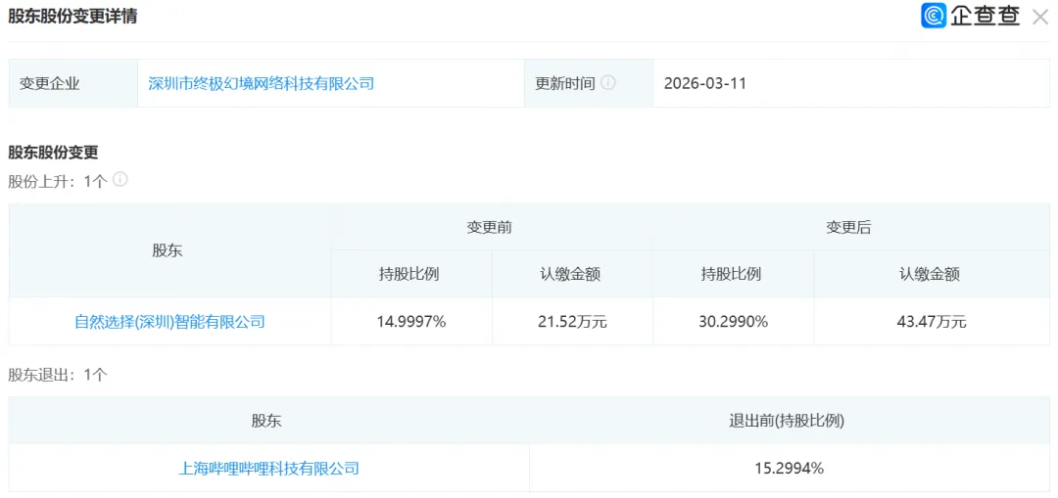Click the 更新时间 label text
Viewport: 1058px width, 498px height.
tap(565, 83)
